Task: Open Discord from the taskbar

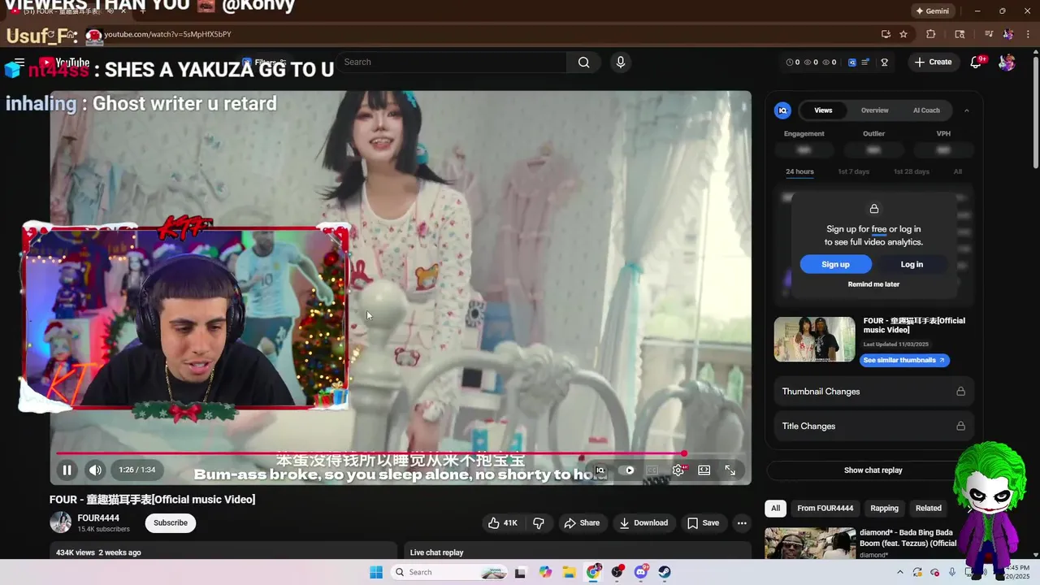Action: tap(641, 572)
